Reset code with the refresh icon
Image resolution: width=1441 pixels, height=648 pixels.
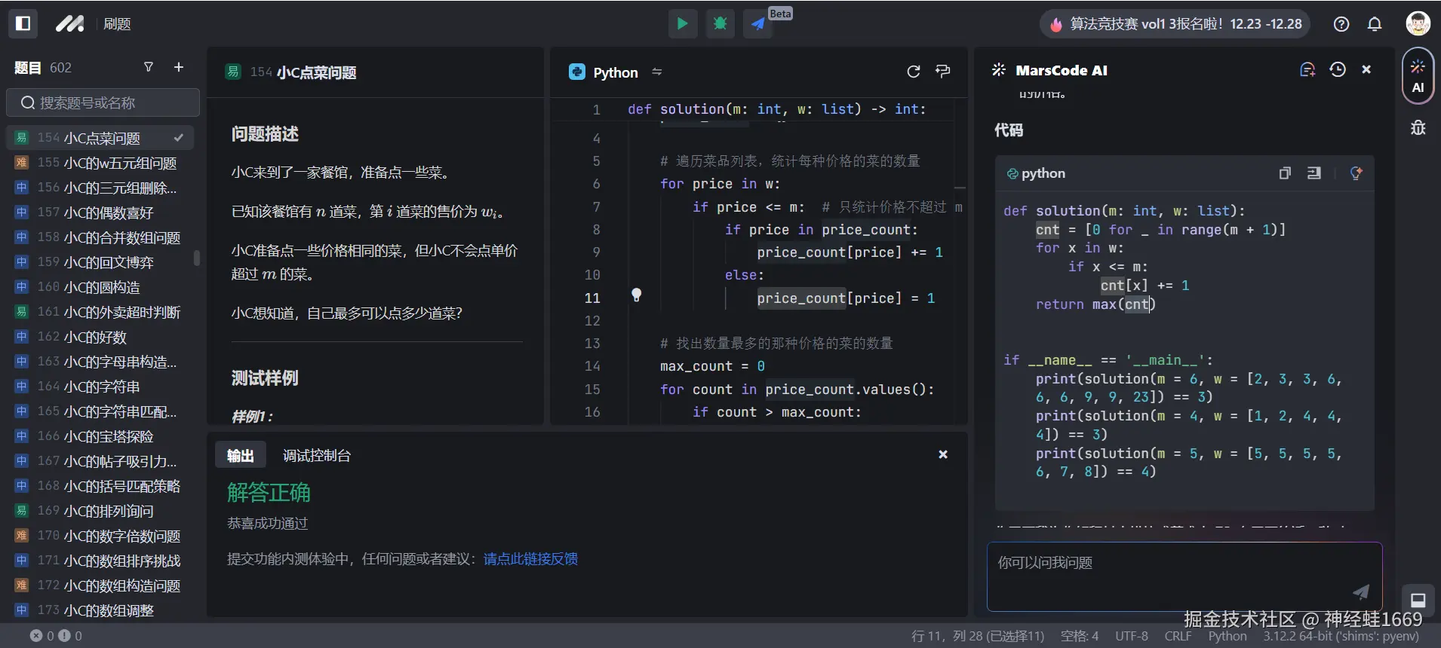[913, 72]
